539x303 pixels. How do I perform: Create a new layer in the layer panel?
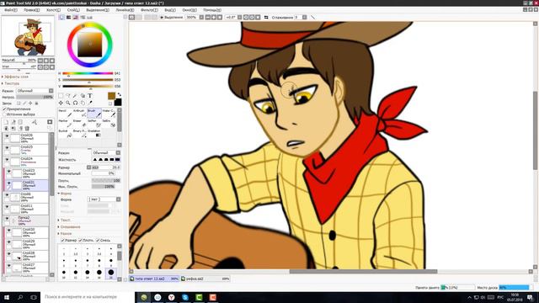6,122
